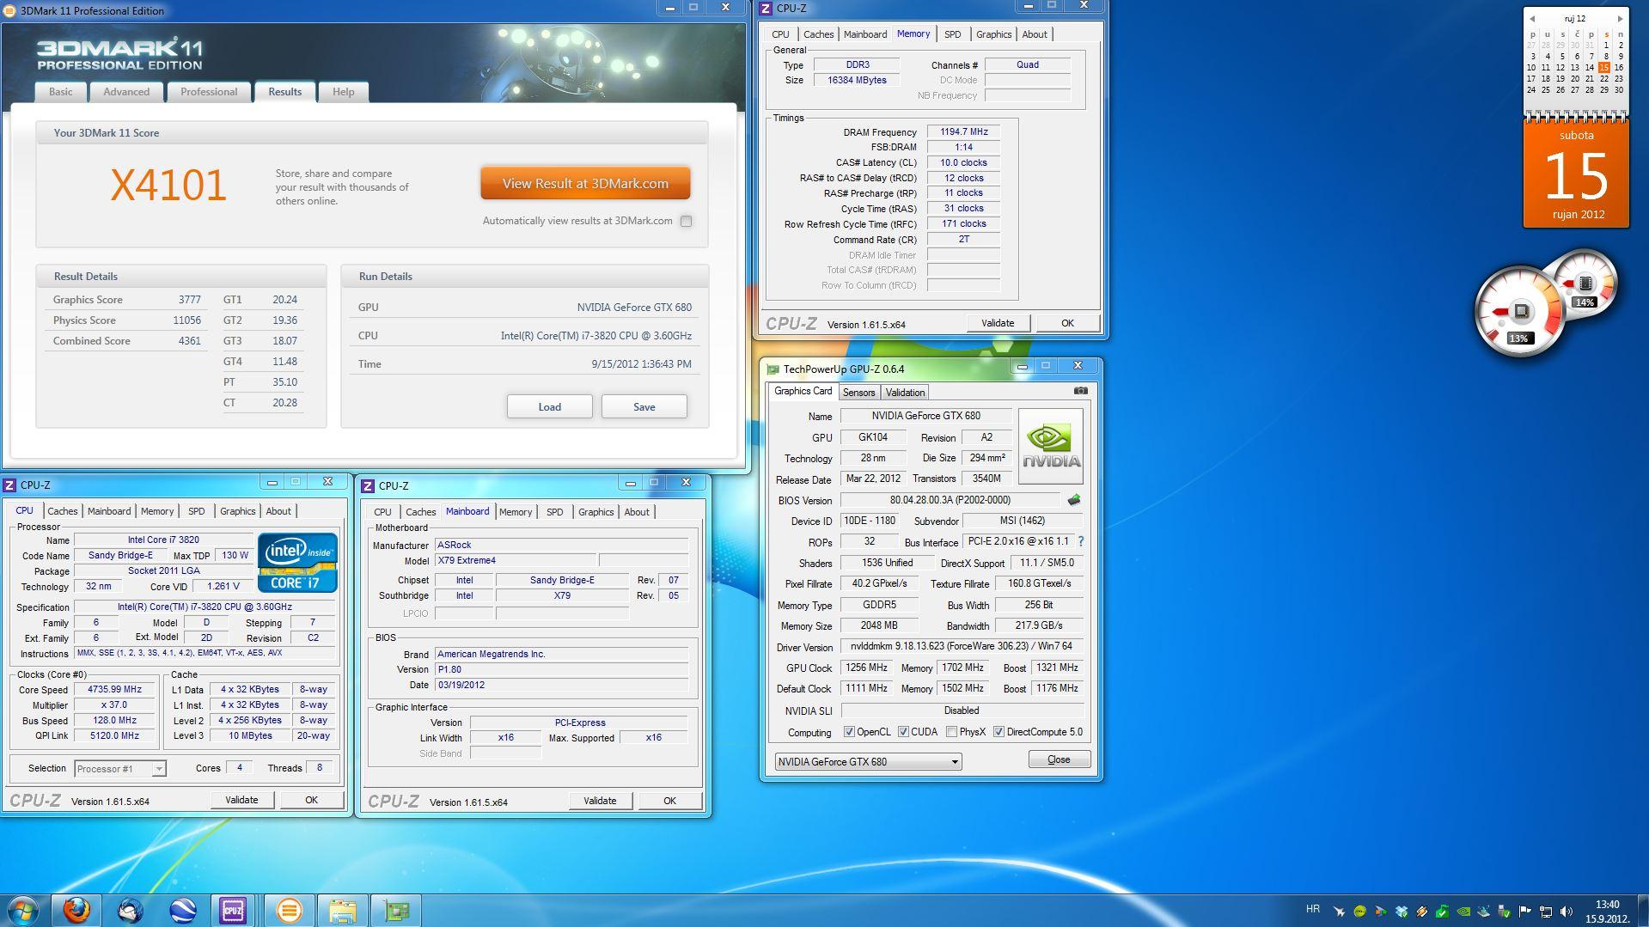Open the file explorer folder taskbar icon
1649x927 pixels.
click(x=342, y=910)
